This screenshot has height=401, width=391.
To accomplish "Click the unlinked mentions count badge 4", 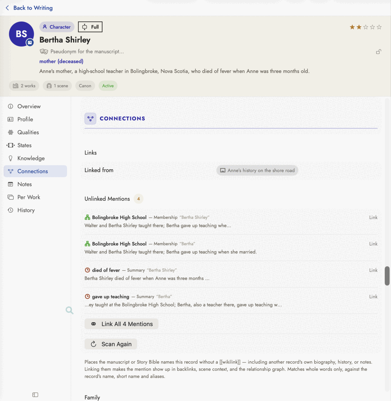I will point(139,199).
